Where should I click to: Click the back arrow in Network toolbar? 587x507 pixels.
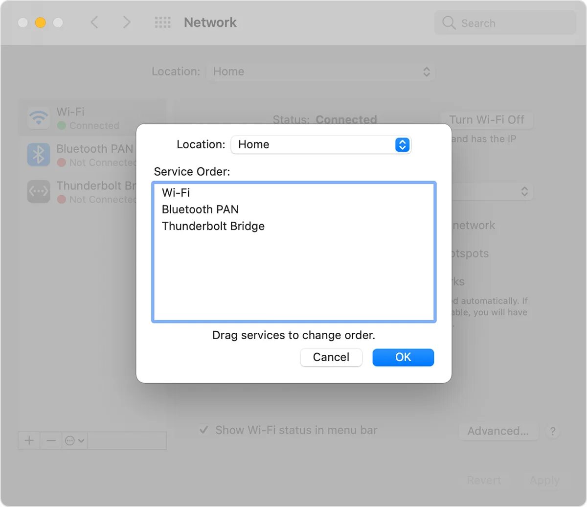pos(94,23)
